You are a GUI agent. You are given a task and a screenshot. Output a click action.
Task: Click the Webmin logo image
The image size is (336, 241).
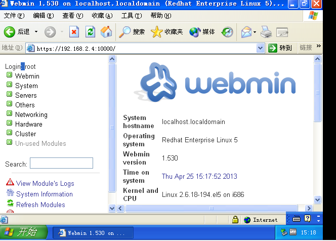click(215, 83)
